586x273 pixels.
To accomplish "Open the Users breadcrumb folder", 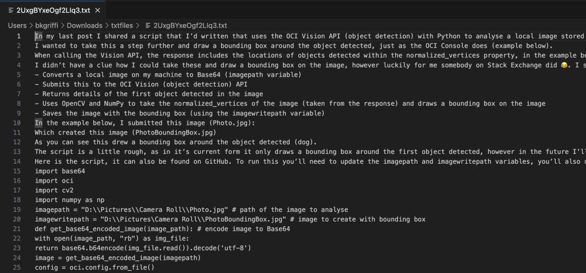I will [x=17, y=25].
